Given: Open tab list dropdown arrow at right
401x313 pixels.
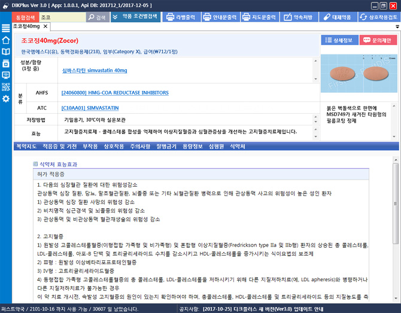Looking at the screenshot, I should point(397,26).
